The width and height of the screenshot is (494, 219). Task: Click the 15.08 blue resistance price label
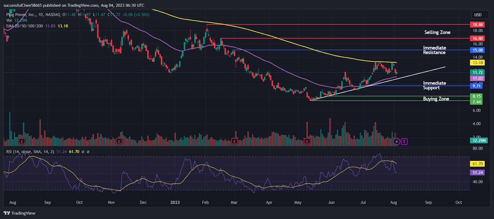(x=477, y=50)
